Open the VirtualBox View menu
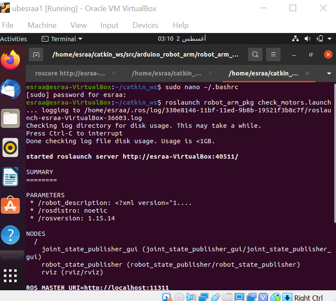Viewport: 336px width, 301px height. (x=79, y=25)
